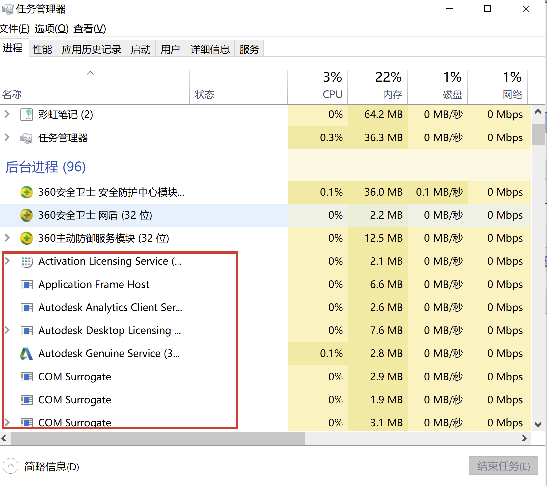Collapse to 简略信息 view with arrow button
This screenshot has width=547, height=486.
tap(11, 466)
